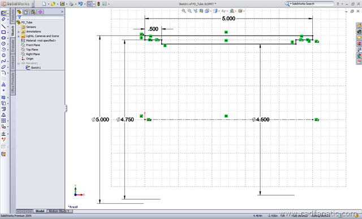Select the Circle sketch tool
The width and height of the screenshot is (362, 219).
(3, 44)
